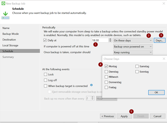Increase the Daily at time with up arrow
This screenshot has width=167, height=123.
click(110, 39)
